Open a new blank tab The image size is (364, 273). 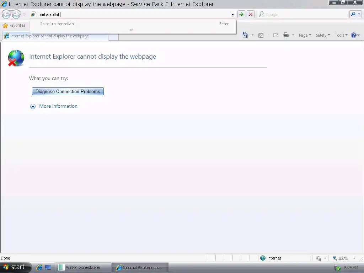[x=113, y=37]
